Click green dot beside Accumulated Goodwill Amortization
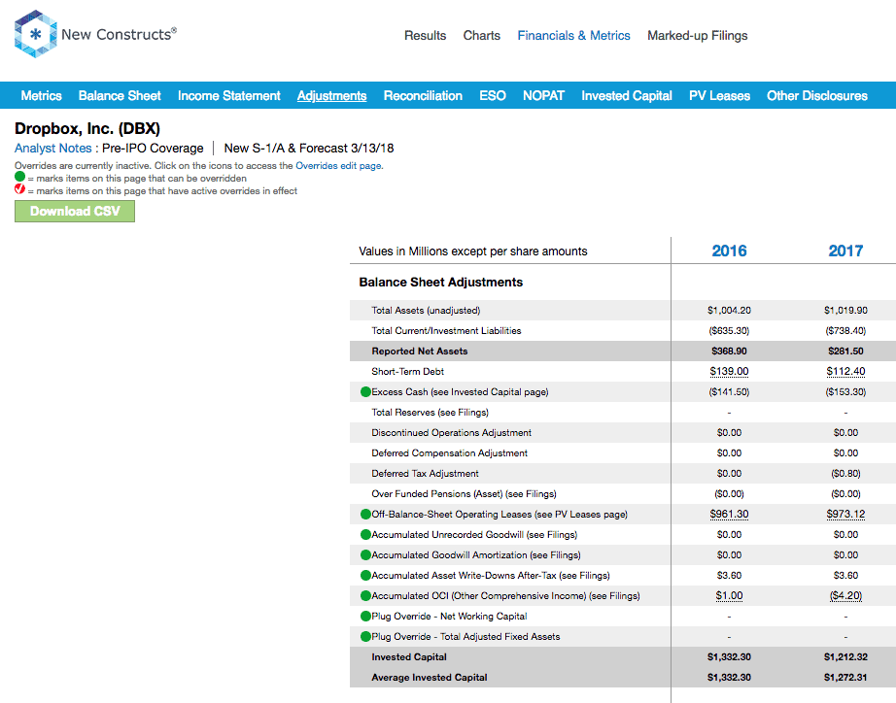Image resolution: width=896 pixels, height=703 pixels. 365,555
